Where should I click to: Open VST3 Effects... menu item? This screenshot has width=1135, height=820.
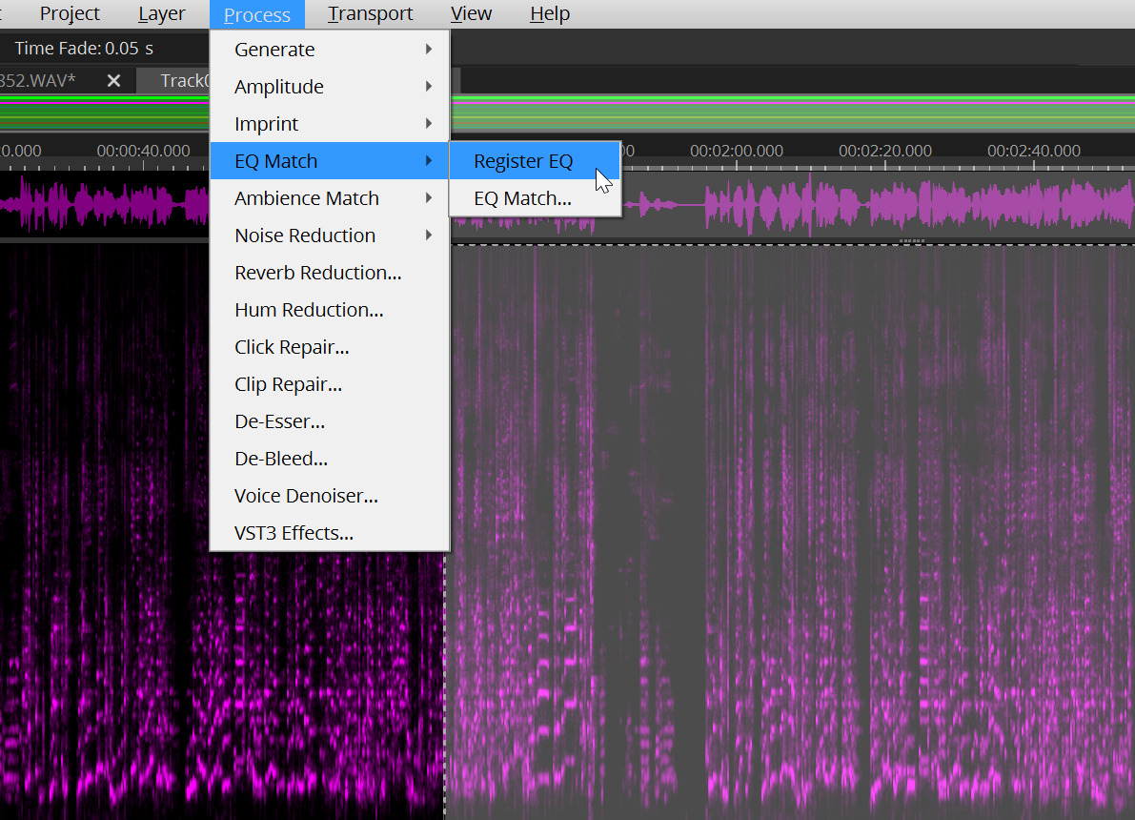click(x=294, y=533)
